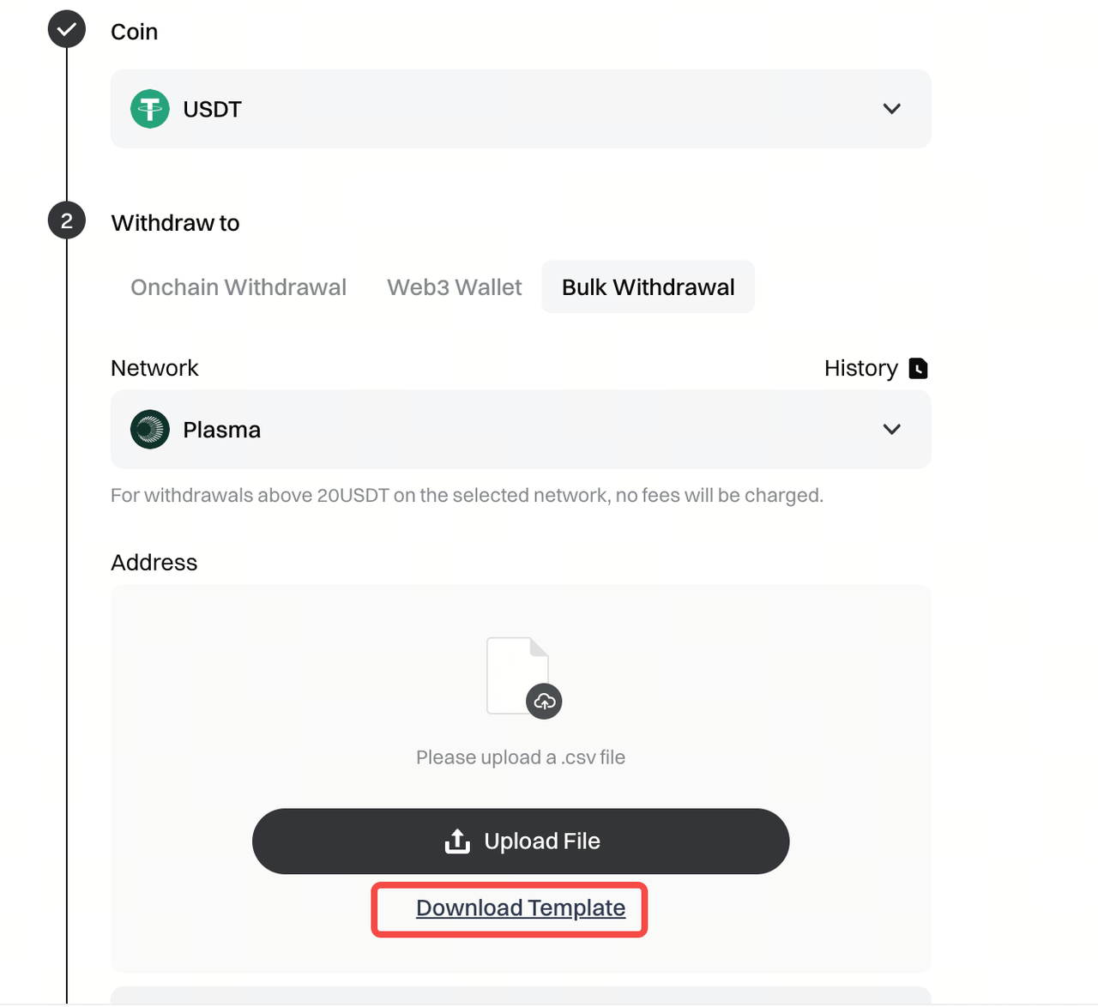This screenshot has width=1098, height=1007.
Task: Click the Plasma network logo icon
Action: [150, 430]
